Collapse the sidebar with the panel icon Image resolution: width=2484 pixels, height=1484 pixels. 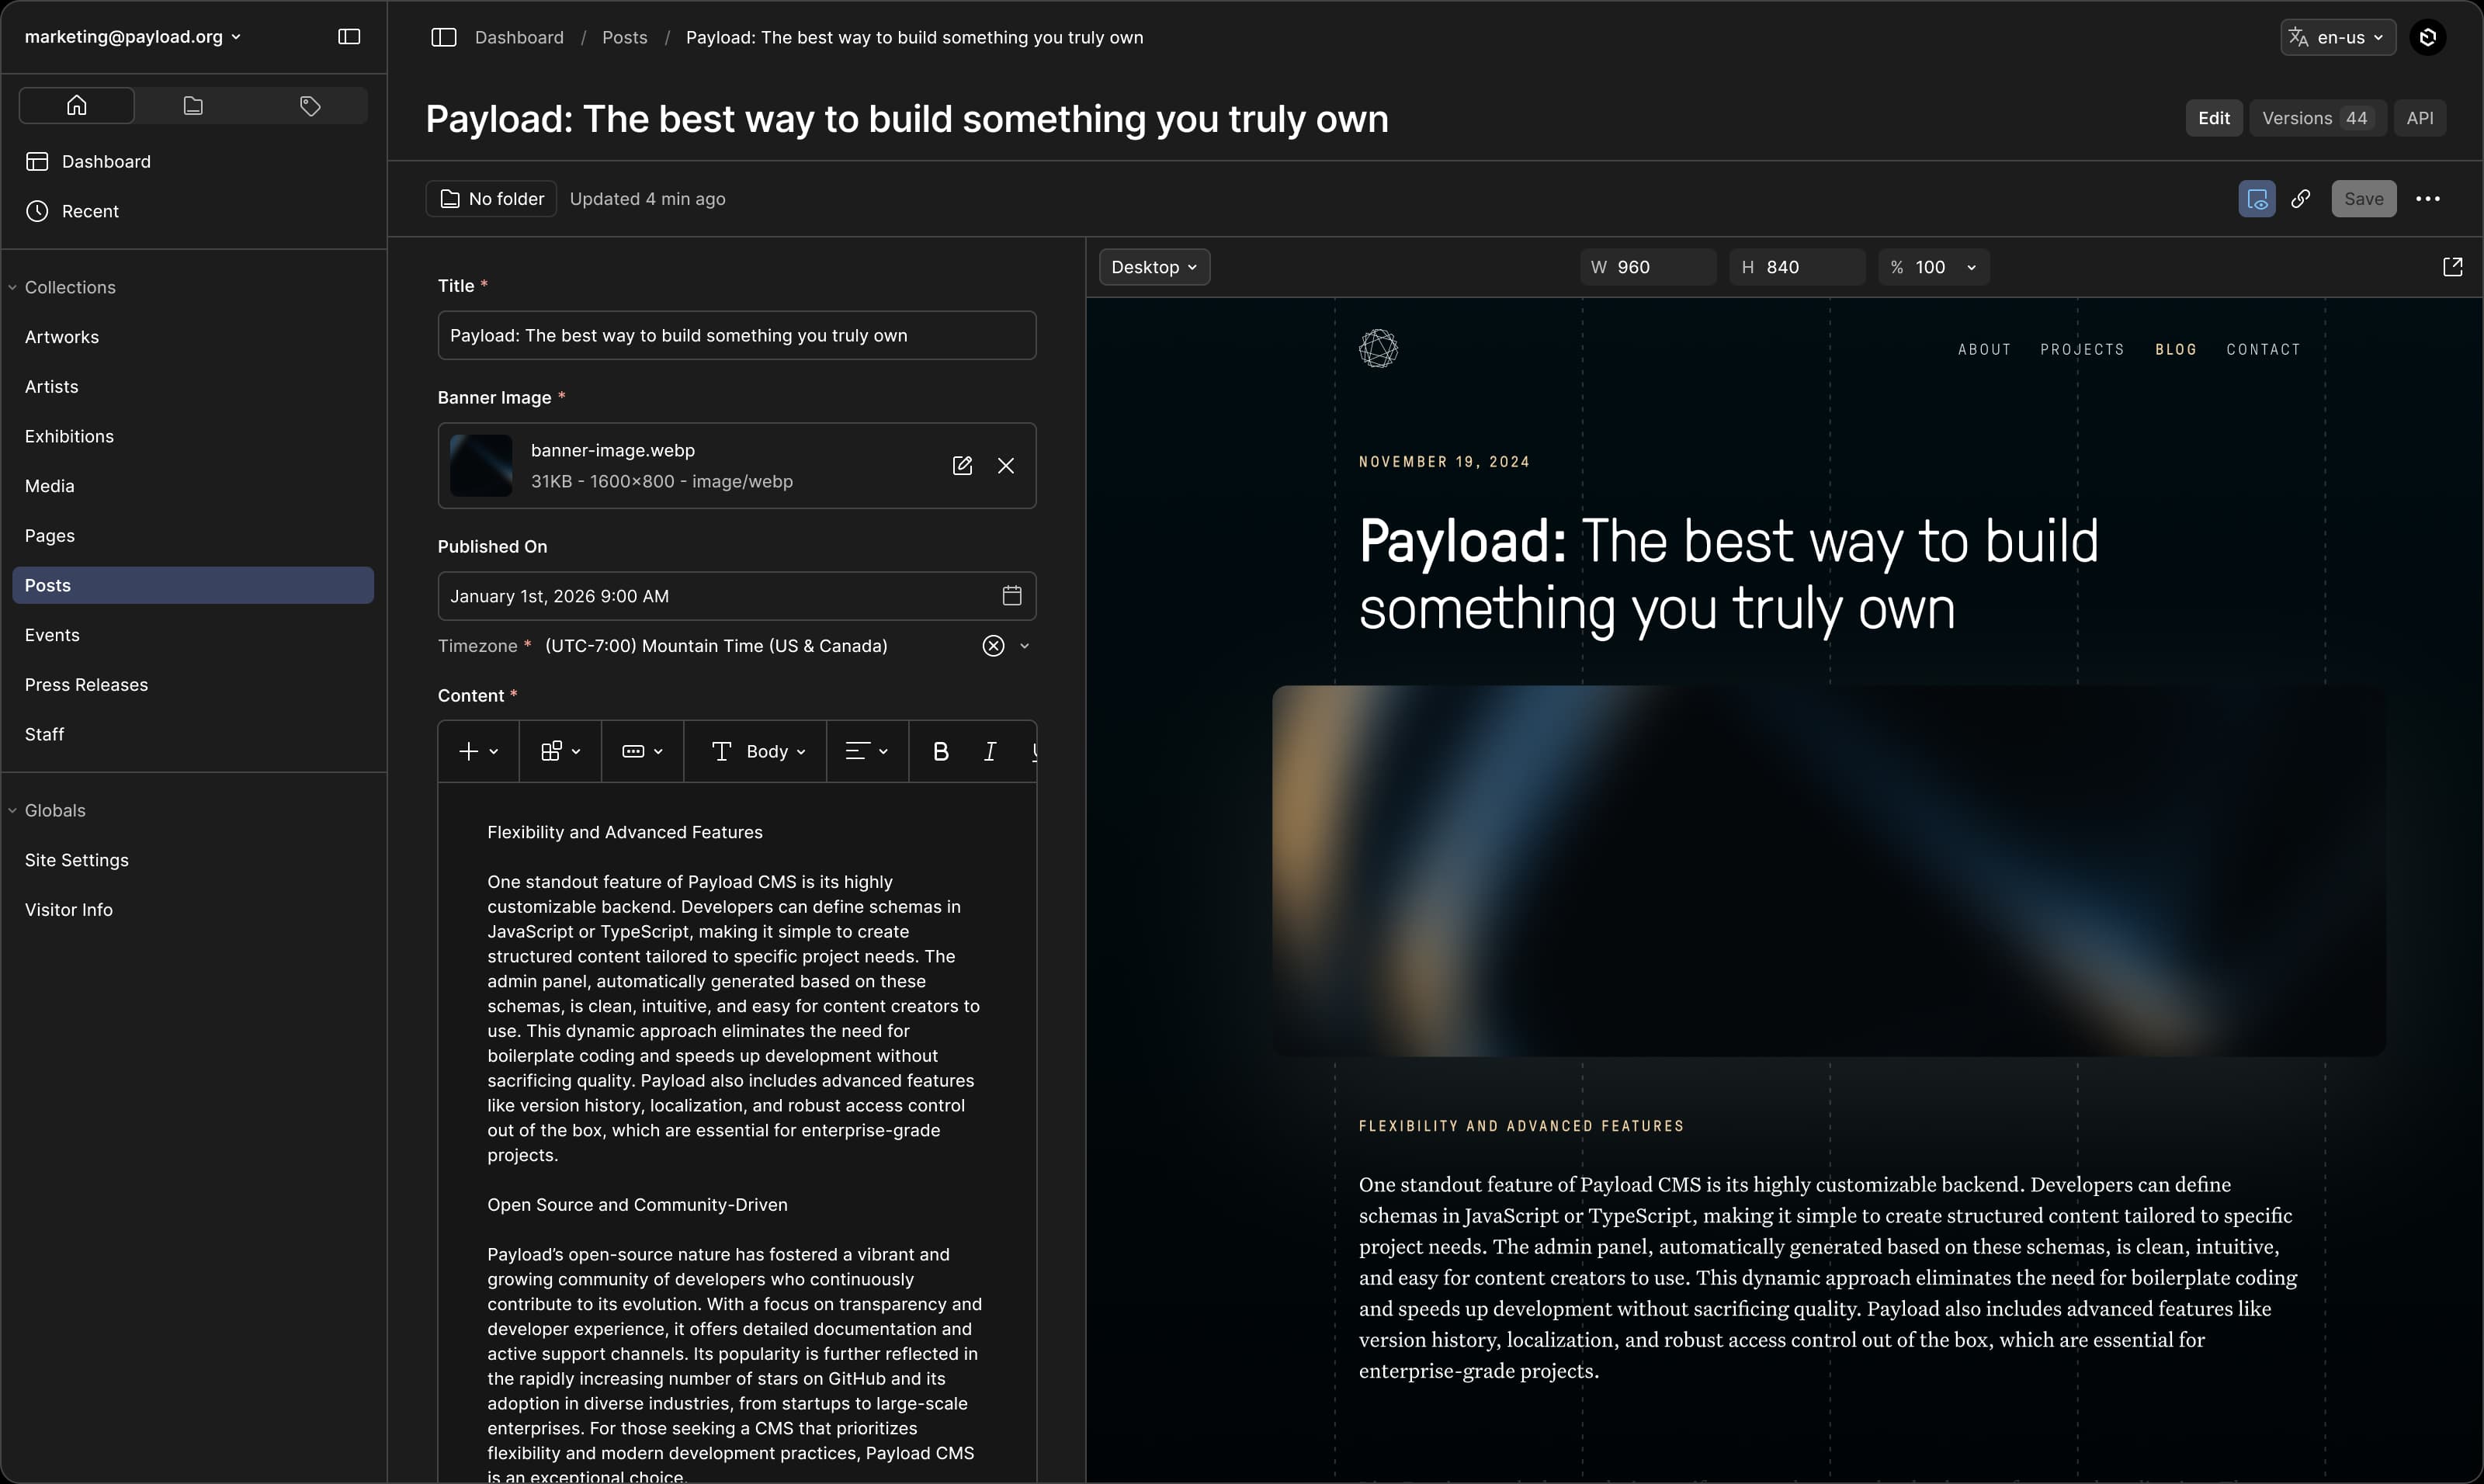point(349,37)
